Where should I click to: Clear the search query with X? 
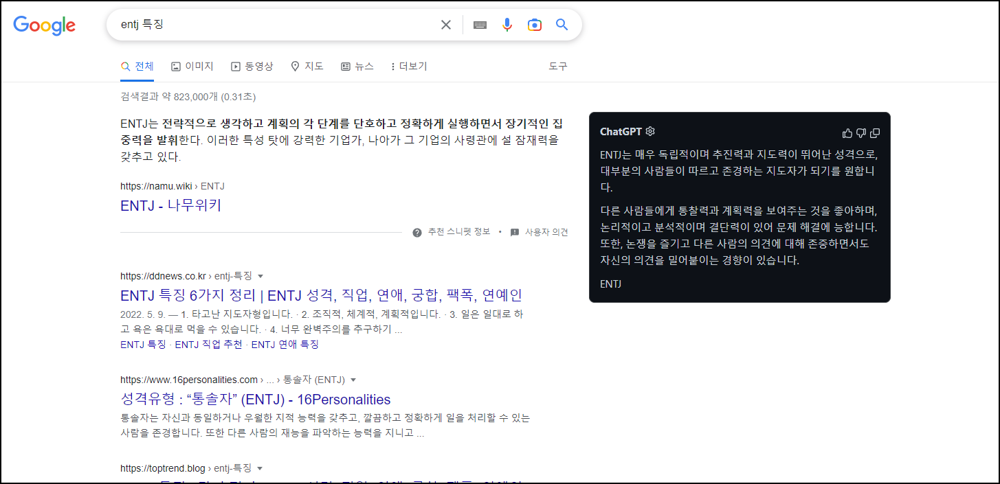tap(446, 25)
